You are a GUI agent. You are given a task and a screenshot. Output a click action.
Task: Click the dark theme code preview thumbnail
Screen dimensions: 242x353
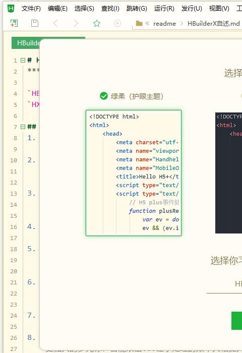coord(228,172)
